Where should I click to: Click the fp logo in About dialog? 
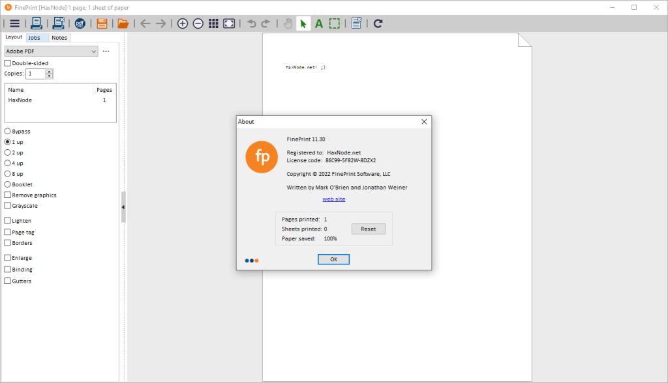pyautogui.click(x=262, y=157)
